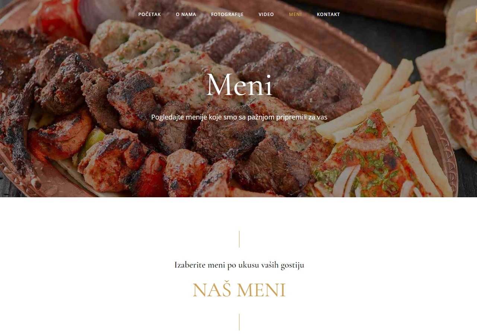Open the FOTOGRAFIJE gallery link
Screen dimensions: 477x335
pos(227,15)
